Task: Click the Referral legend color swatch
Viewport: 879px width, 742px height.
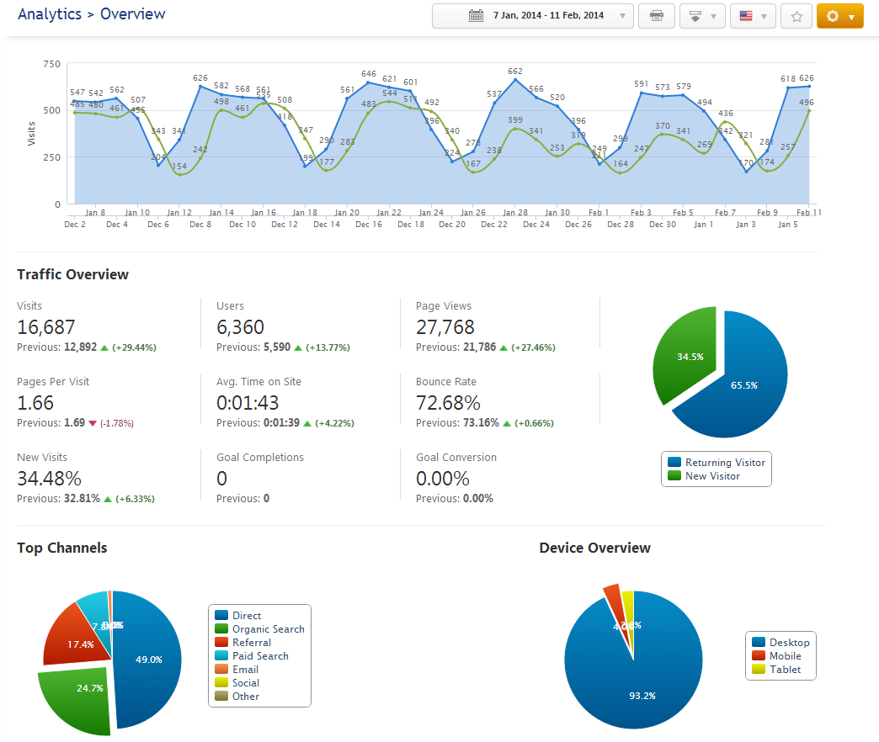Action: [x=222, y=643]
